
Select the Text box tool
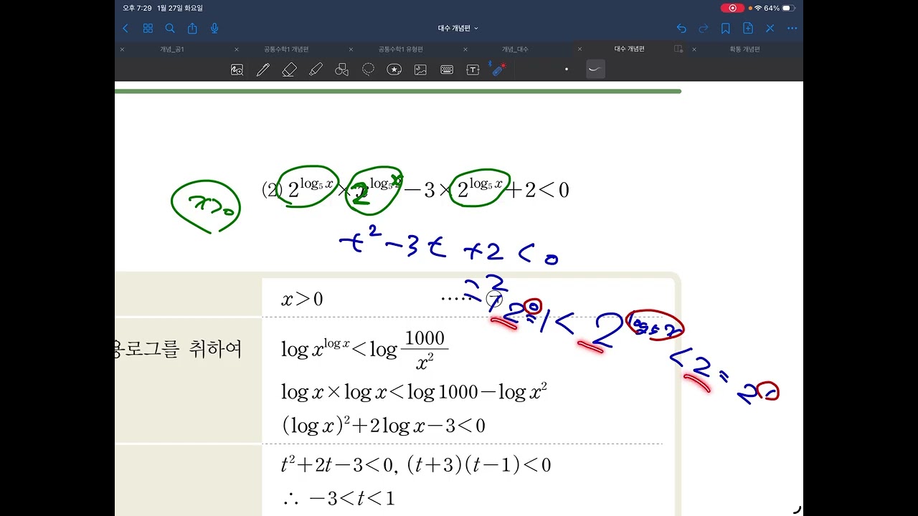tap(473, 70)
